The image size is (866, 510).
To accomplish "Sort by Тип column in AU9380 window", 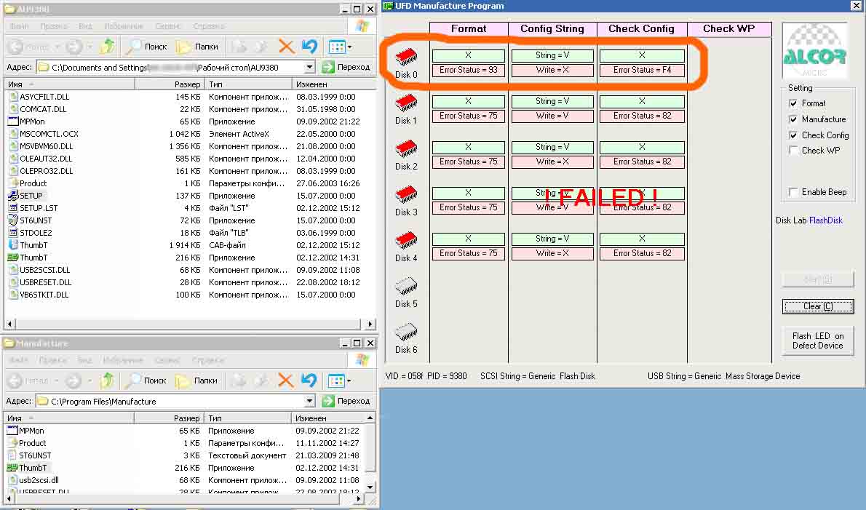I will pos(248,84).
